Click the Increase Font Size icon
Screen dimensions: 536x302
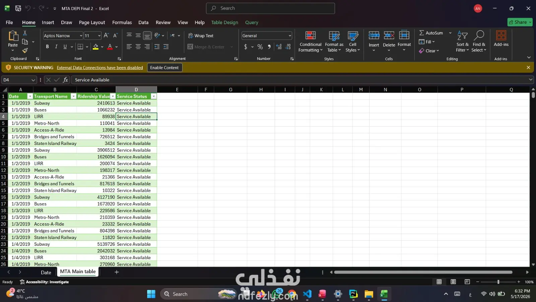pos(106,35)
